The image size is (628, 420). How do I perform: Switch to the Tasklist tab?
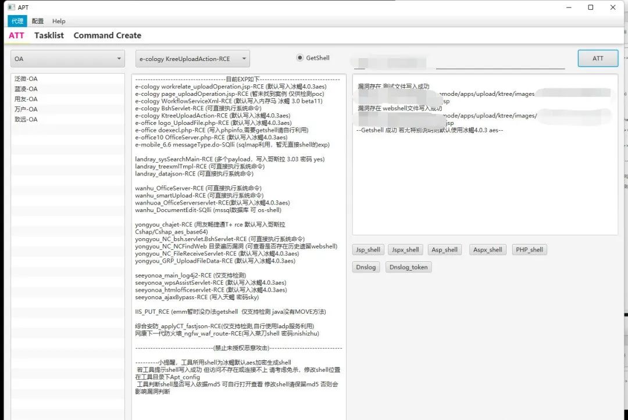[49, 35]
